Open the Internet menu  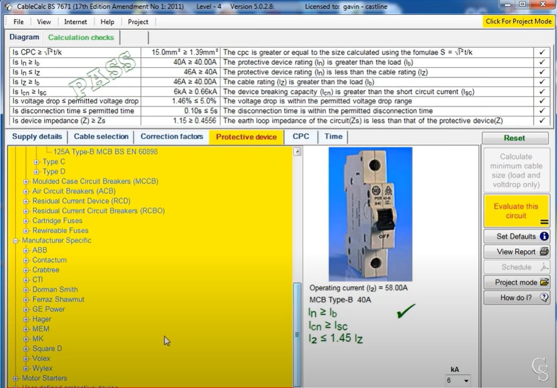75,22
